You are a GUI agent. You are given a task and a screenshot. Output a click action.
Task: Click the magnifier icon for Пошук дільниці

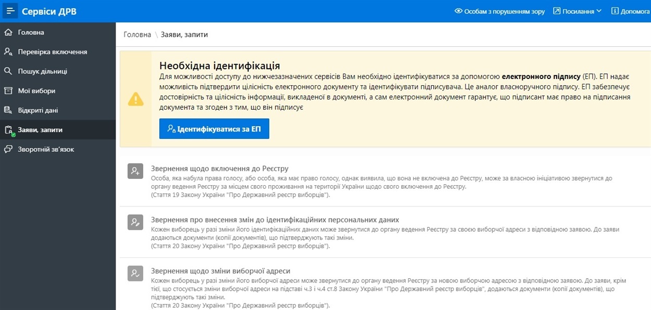8,71
